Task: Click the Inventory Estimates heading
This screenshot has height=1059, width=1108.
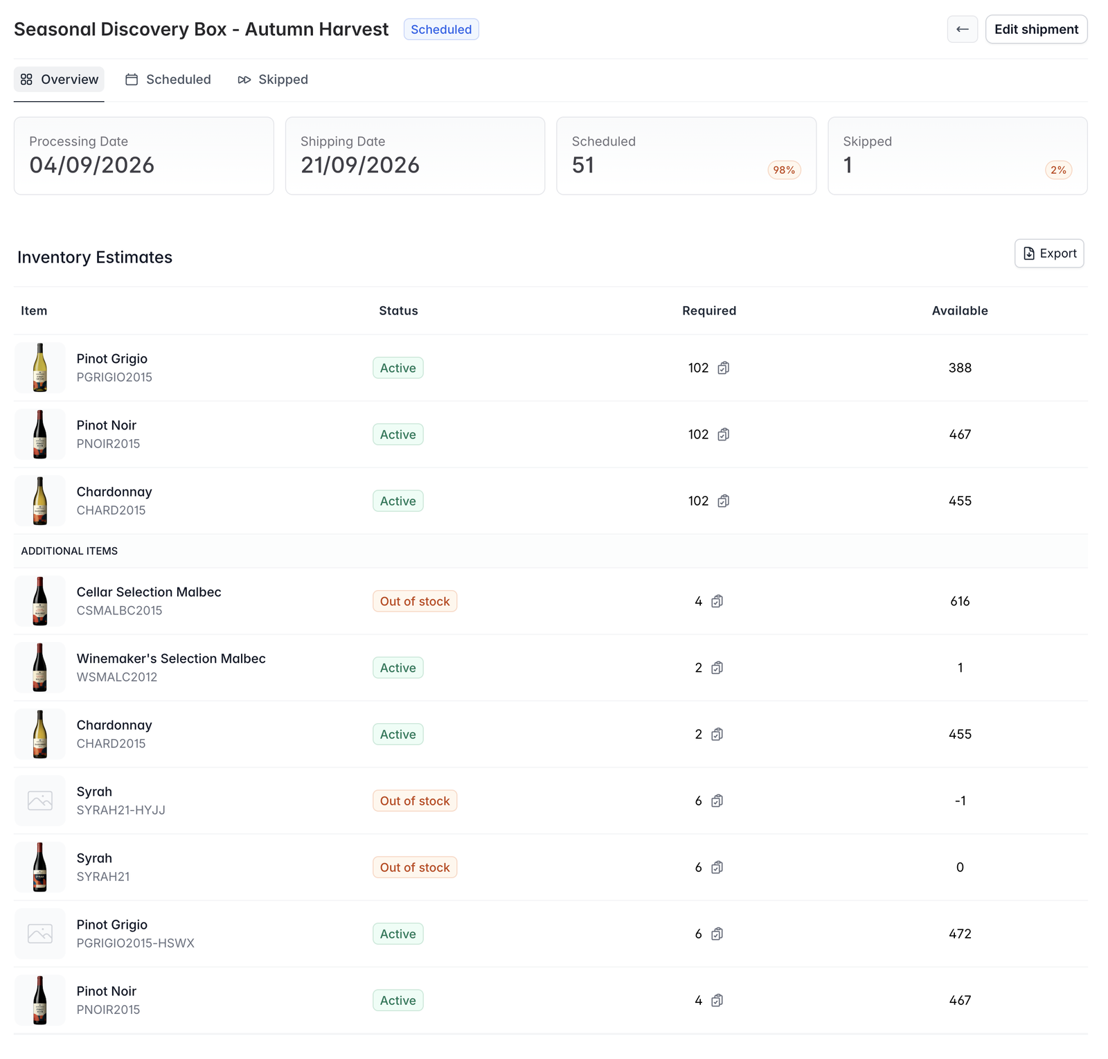Action: point(95,258)
